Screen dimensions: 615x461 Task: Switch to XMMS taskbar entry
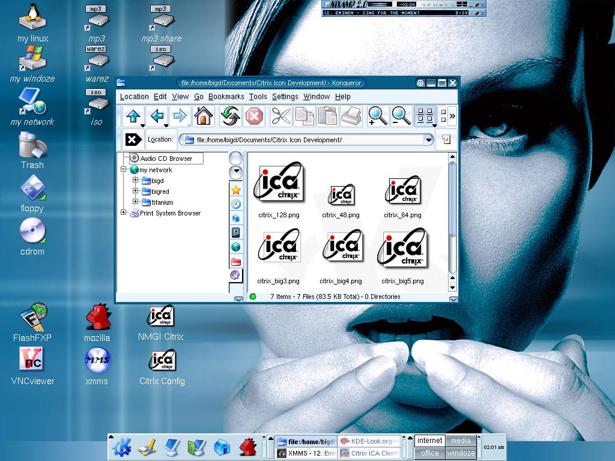point(306,453)
